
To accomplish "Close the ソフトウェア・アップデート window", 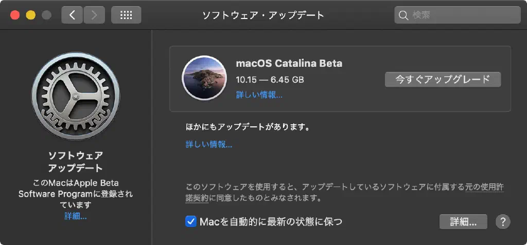I will pos(14,15).
